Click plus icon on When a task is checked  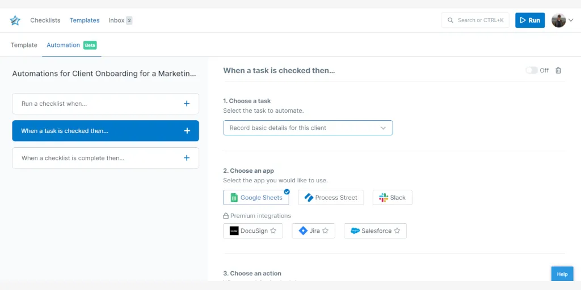[187, 131]
